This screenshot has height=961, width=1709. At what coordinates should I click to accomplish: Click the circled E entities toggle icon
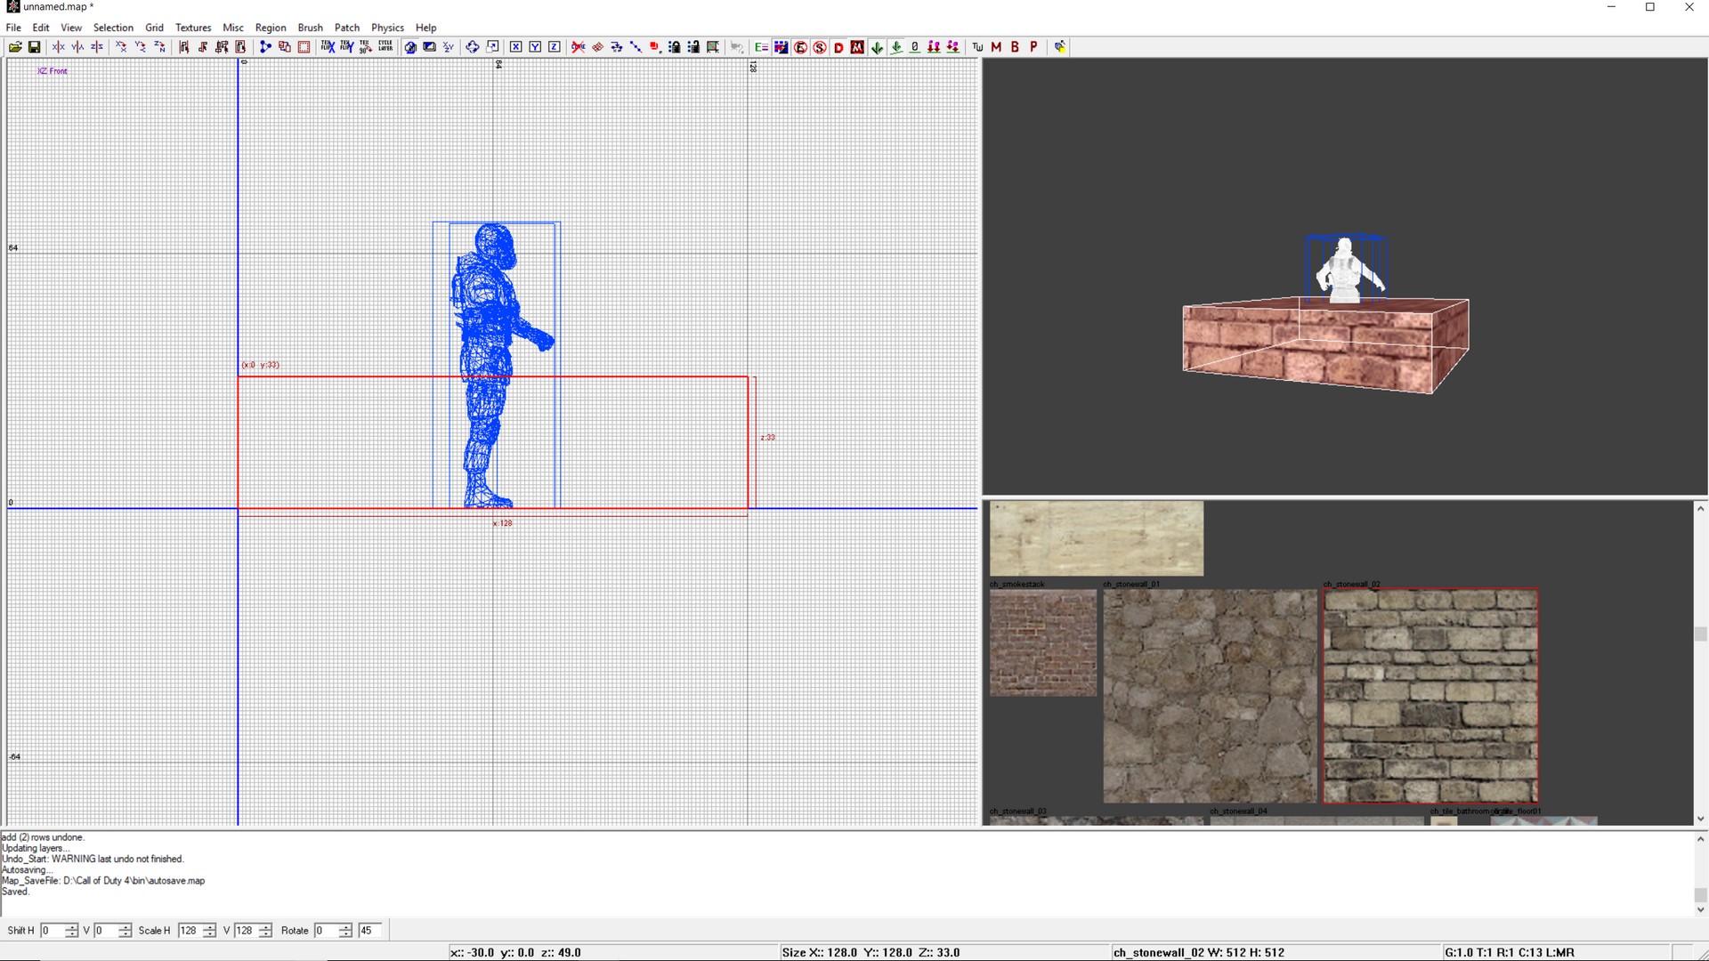click(800, 47)
